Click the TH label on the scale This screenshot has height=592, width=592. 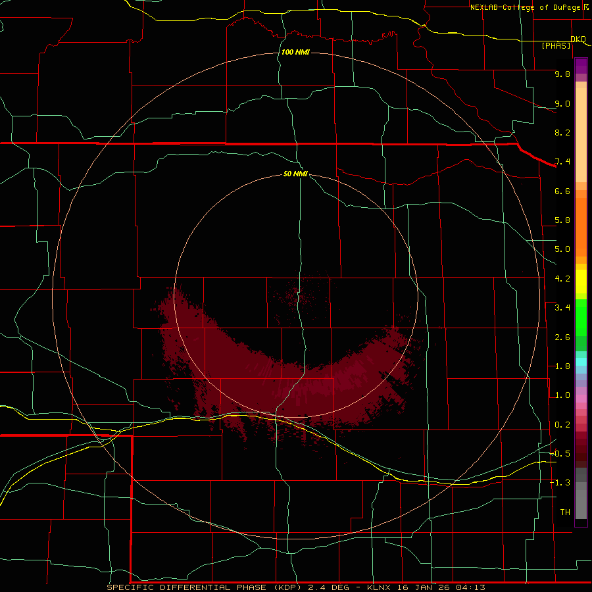[565, 512]
